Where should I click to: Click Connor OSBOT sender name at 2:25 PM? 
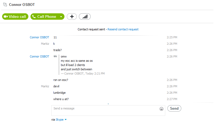(x=39, y=37)
